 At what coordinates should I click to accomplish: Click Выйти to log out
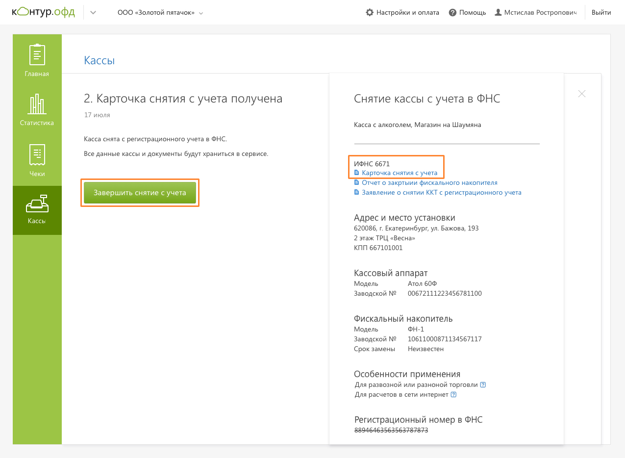pos(601,12)
